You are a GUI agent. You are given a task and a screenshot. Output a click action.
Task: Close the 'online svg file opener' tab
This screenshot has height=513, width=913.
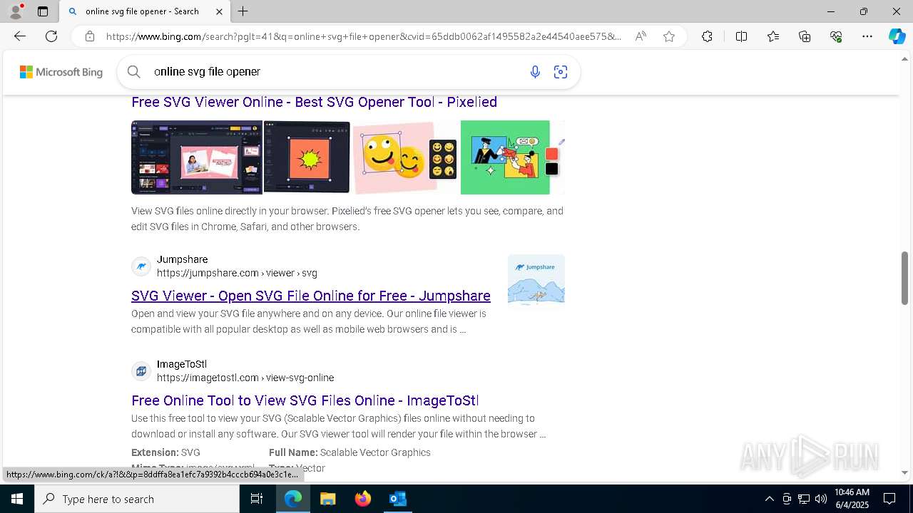point(219,11)
